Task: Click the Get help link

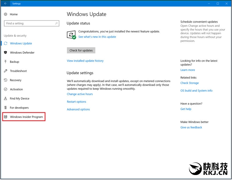Action: click(x=186, y=109)
